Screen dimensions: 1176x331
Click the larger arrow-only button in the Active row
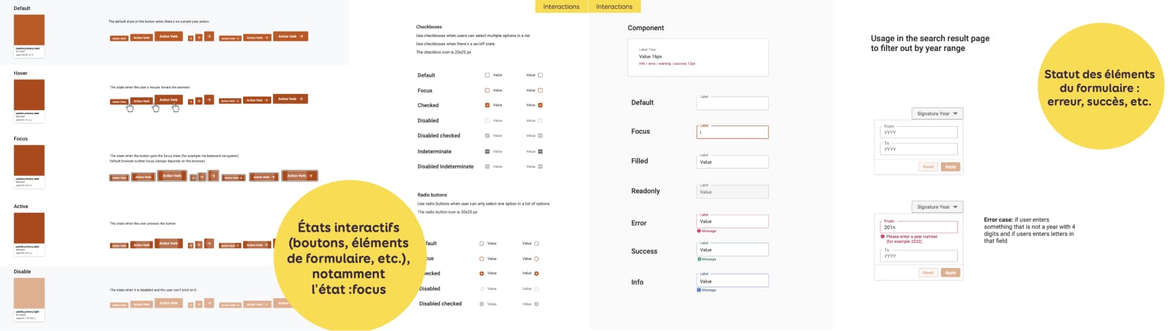209,244
